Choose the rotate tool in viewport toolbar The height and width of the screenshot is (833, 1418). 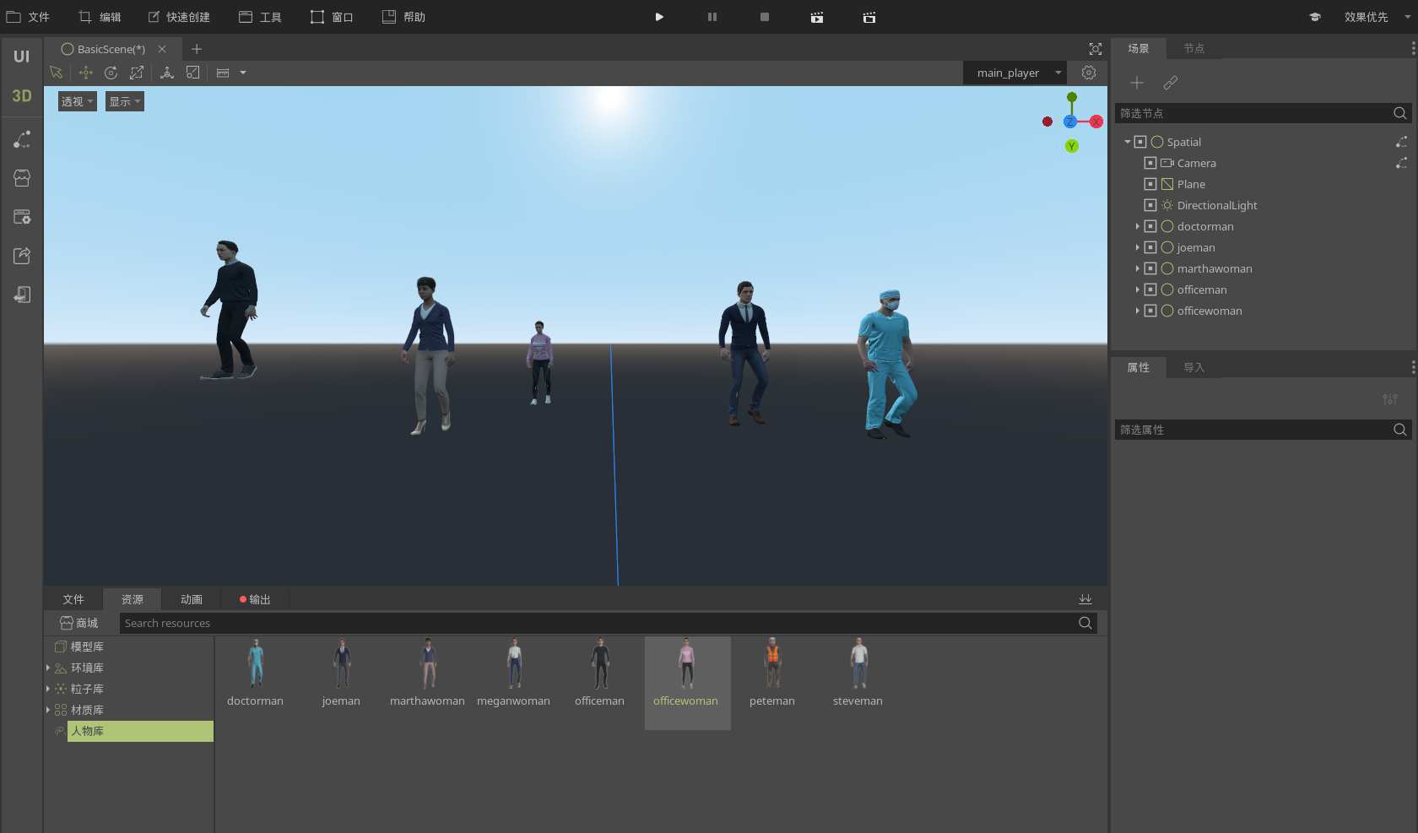[x=111, y=73]
